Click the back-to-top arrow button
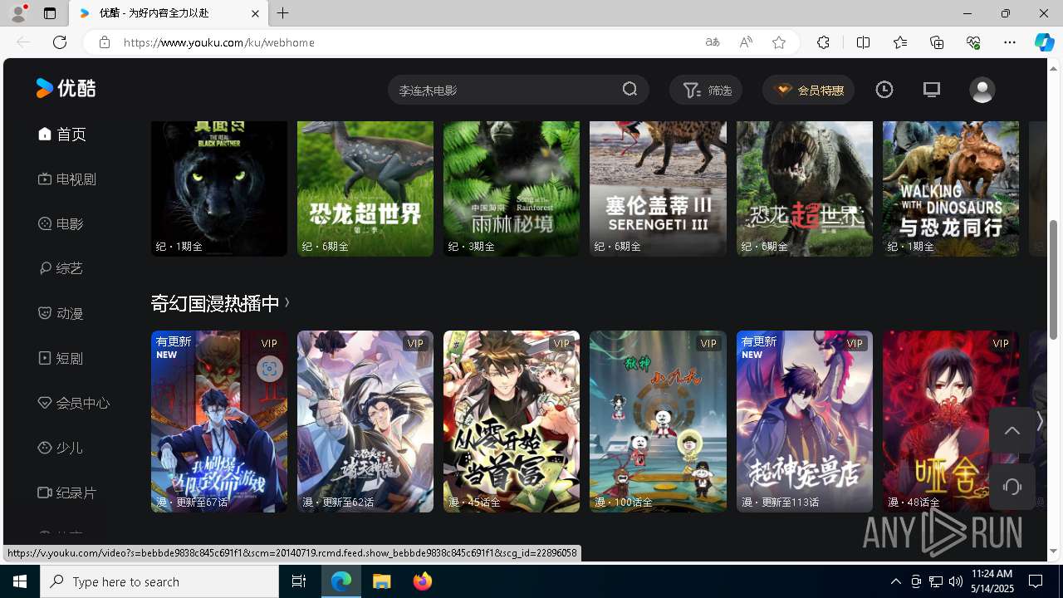The image size is (1063, 598). pyautogui.click(x=1012, y=430)
